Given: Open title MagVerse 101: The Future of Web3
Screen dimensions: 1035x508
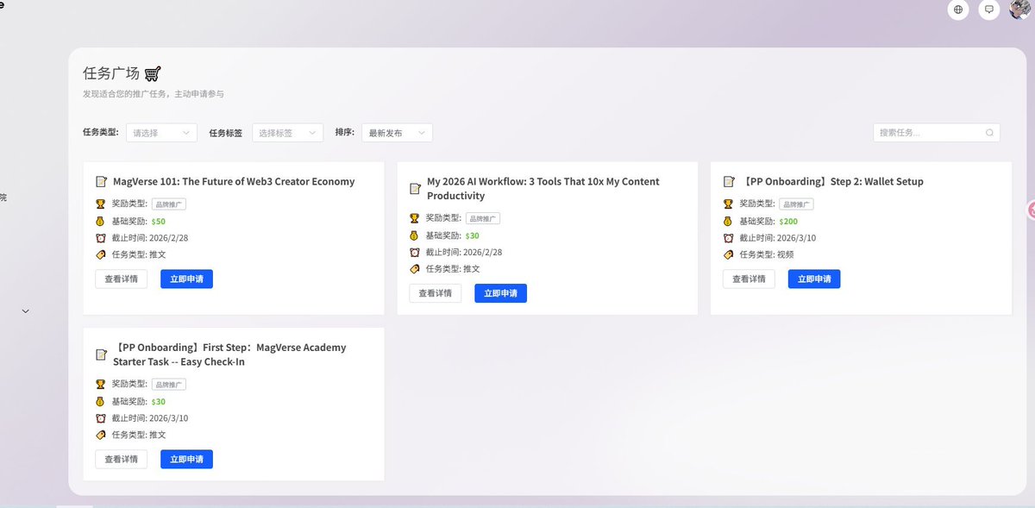Looking at the screenshot, I should pyautogui.click(x=234, y=182).
